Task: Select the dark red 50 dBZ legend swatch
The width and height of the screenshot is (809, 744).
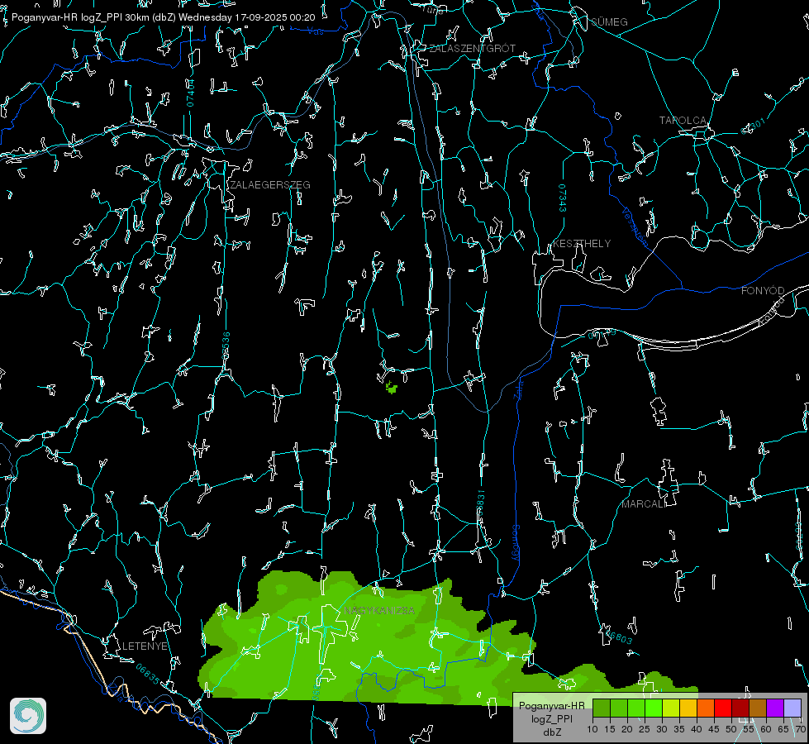Action: click(740, 708)
